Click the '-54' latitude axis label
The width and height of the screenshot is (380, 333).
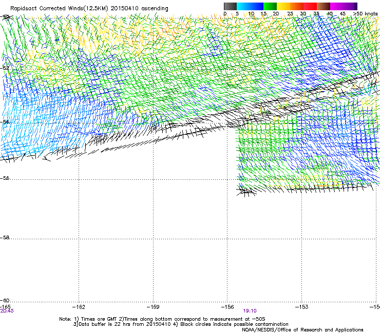tap(5, 121)
